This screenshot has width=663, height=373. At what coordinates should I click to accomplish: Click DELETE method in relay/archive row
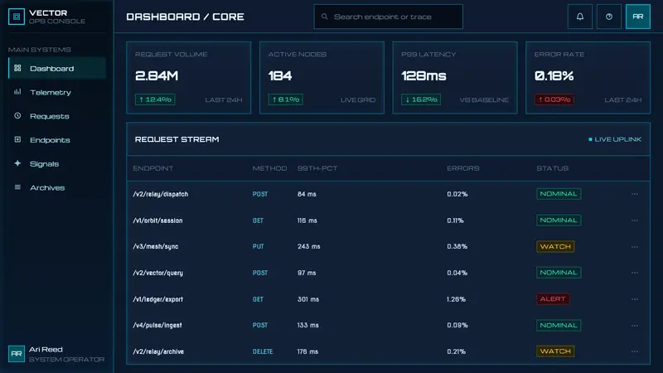coord(263,351)
